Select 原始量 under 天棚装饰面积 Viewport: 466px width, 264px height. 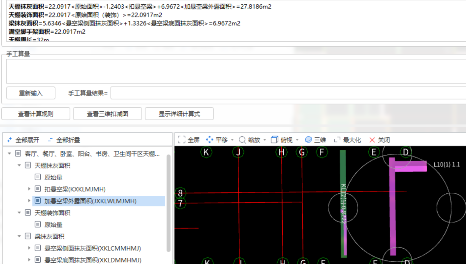[x=53, y=225]
